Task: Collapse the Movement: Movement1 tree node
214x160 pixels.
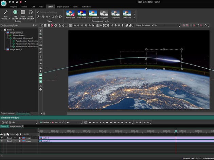Action: tap(7, 38)
